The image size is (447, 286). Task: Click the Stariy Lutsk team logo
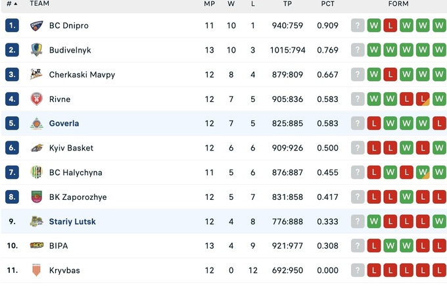(x=37, y=222)
